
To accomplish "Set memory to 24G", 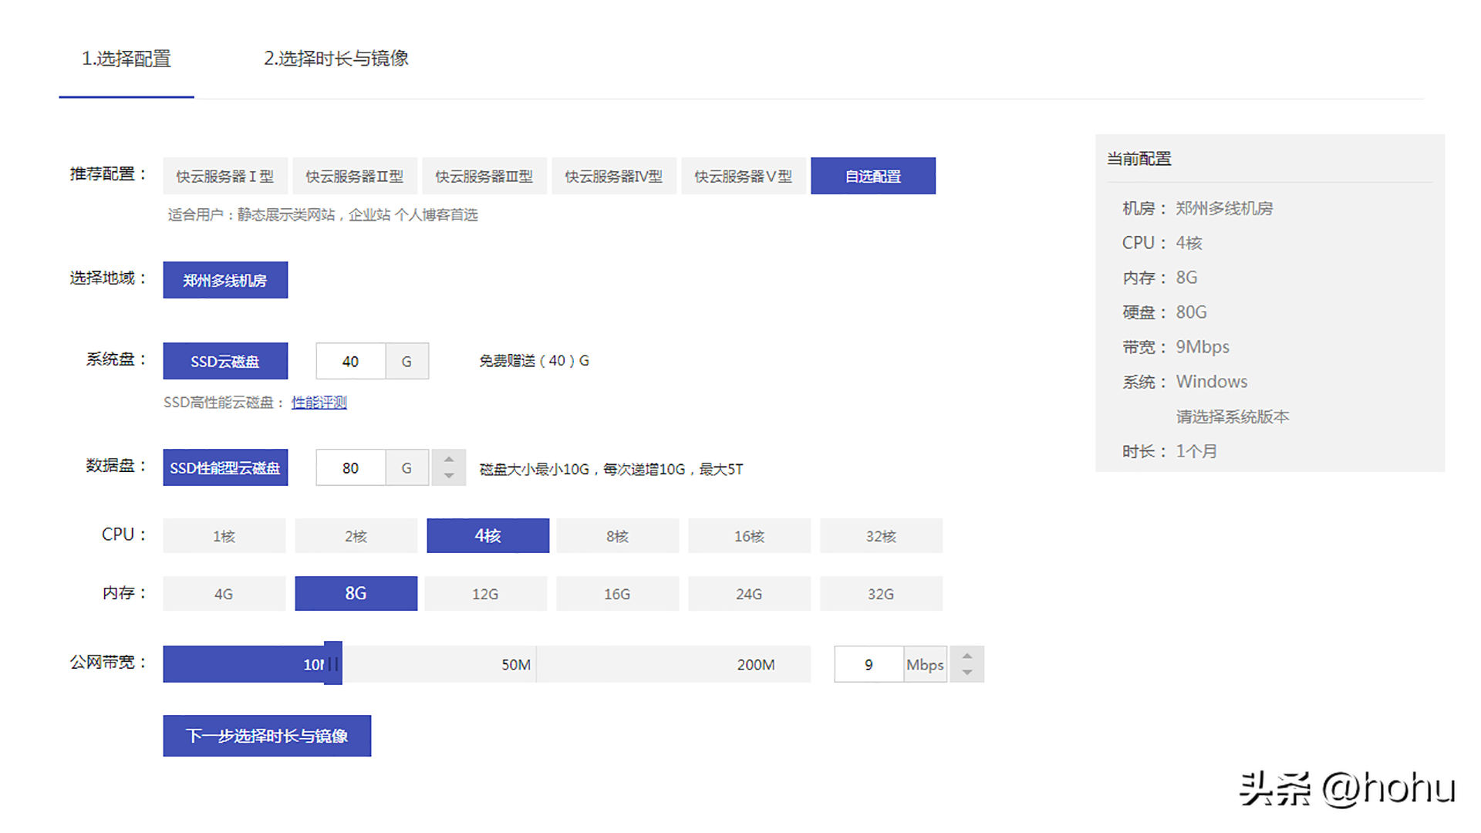I will tap(750, 594).
